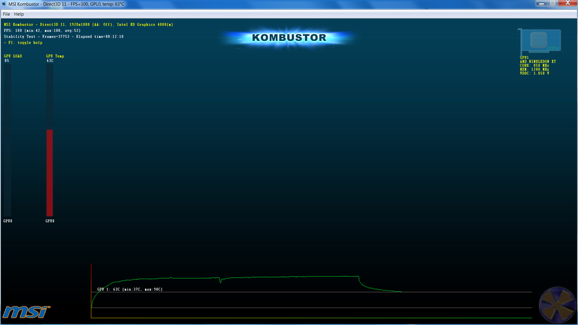Click the GPU LOAD vertical bar

tap(7, 140)
